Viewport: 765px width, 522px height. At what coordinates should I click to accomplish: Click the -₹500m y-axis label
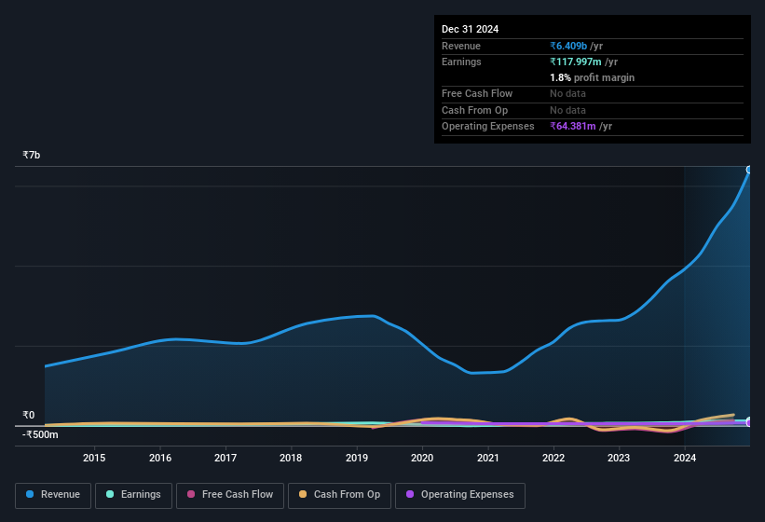(x=40, y=434)
